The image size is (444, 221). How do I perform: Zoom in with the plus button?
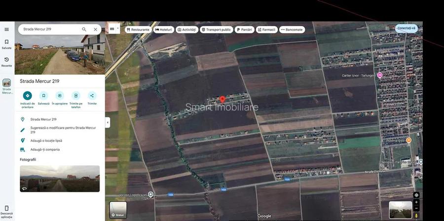[416, 202]
